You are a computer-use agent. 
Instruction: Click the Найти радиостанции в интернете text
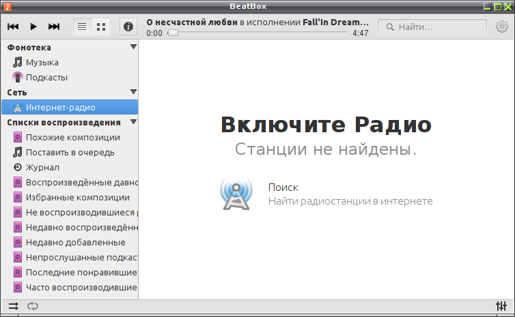[350, 201]
